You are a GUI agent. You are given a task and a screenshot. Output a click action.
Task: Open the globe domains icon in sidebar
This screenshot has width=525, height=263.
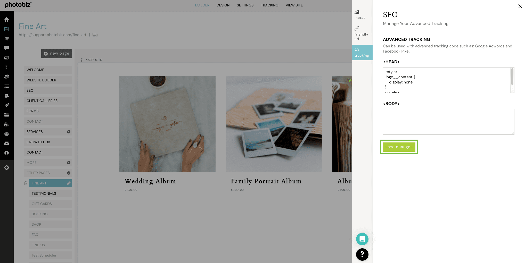[x=7, y=134]
